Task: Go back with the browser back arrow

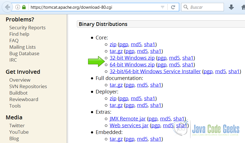Action: tap(7, 7)
